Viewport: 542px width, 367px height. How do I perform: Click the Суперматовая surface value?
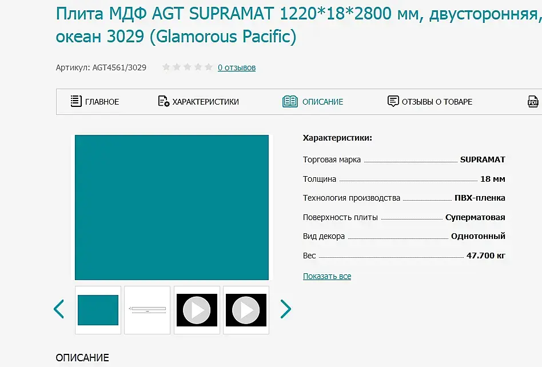(x=475, y=217)
